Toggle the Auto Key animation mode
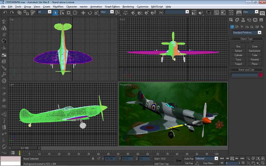 tap(189, 158)
